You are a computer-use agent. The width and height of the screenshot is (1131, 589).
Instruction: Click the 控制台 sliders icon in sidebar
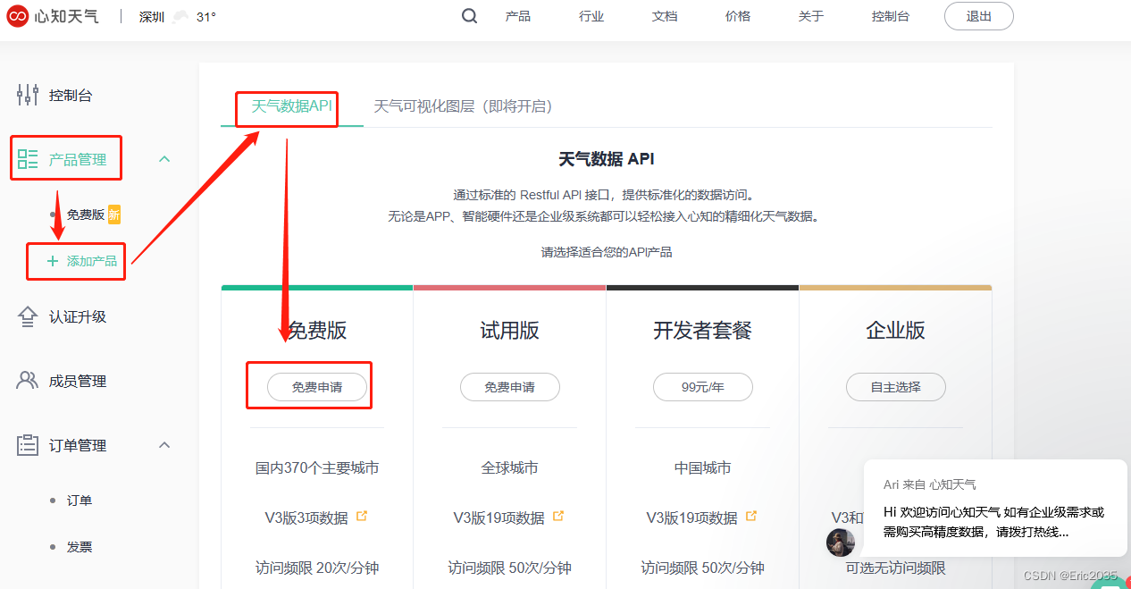28,95
